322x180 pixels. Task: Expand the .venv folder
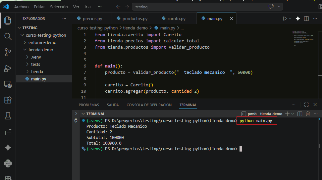pos(27,57)
